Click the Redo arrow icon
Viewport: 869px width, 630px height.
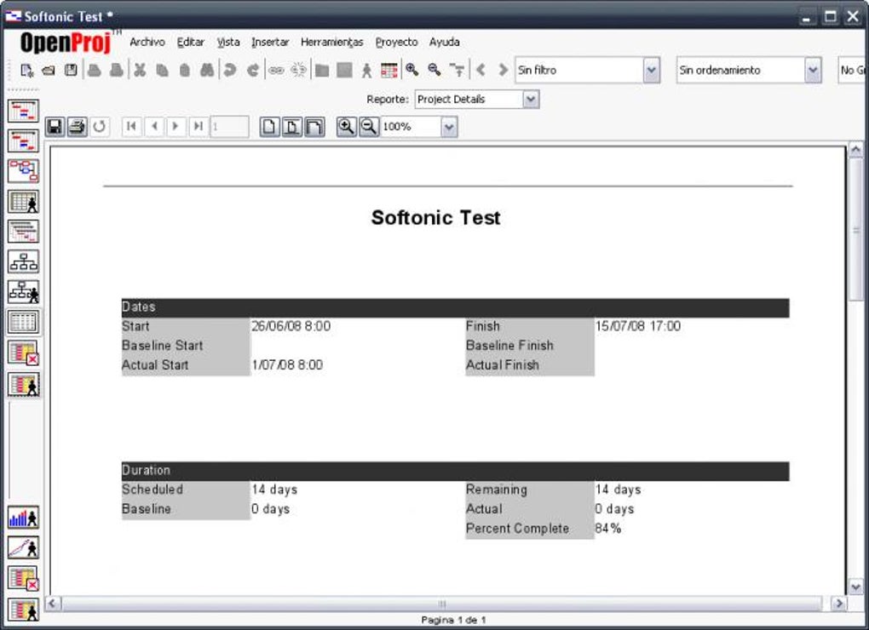coord(253,71)
